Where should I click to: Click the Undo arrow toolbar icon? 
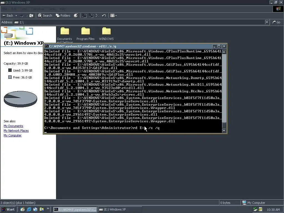point(104,16)
